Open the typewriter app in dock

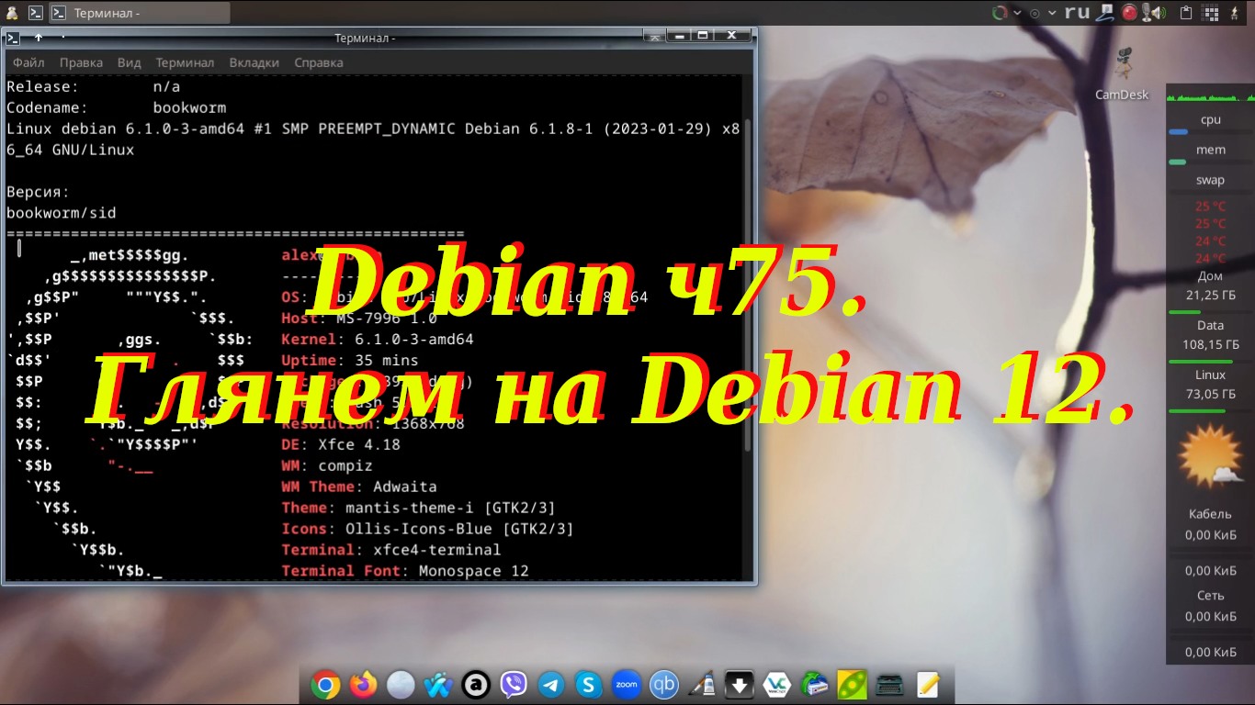coord(890,684)
